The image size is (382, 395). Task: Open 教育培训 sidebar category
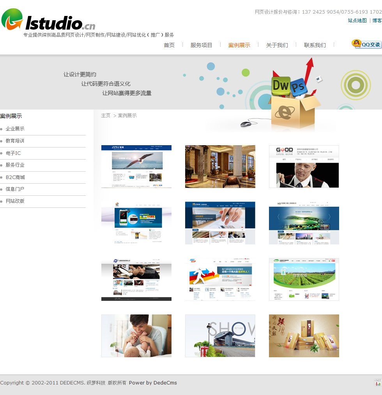[x=15, y=141]
